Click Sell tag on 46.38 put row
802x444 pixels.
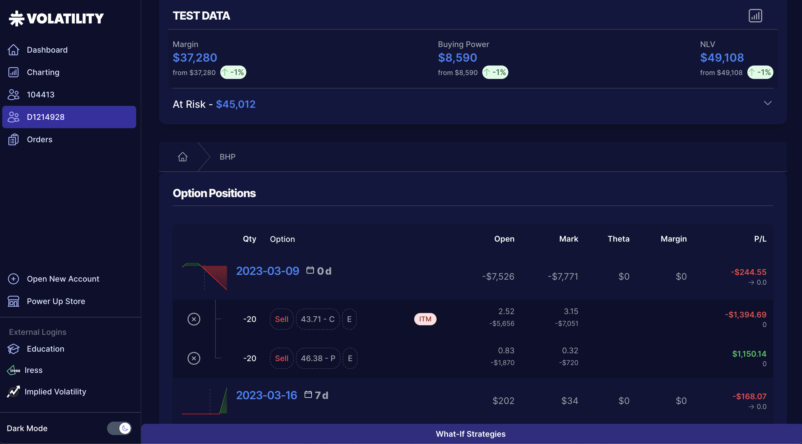281,358
